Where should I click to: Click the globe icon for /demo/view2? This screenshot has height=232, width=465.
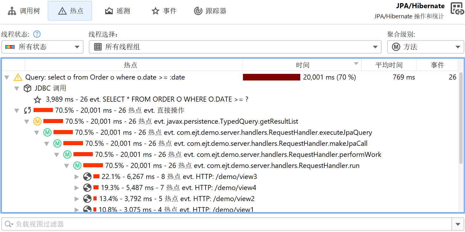[87, 199]
